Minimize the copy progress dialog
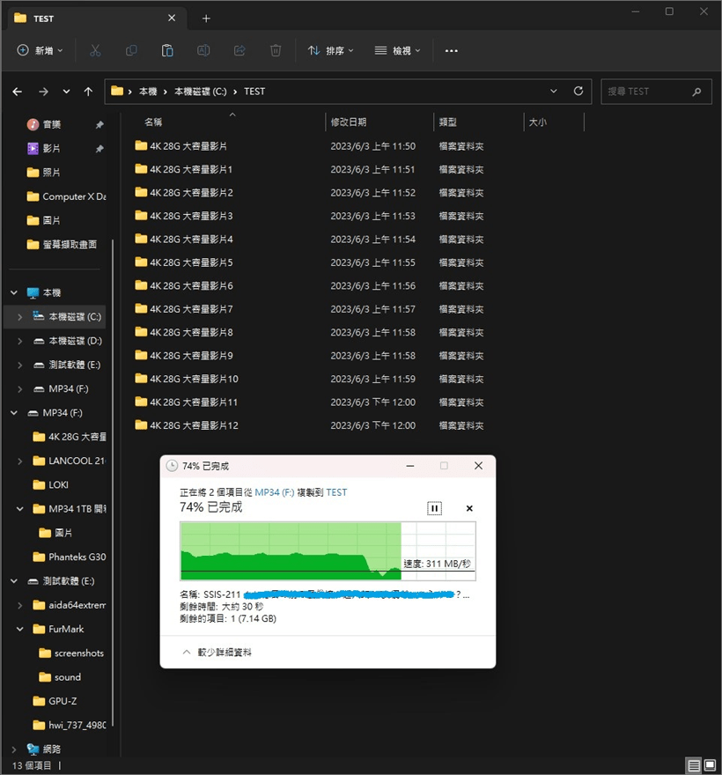The width and height of the screenshot is (722, 775). [410, 466]
